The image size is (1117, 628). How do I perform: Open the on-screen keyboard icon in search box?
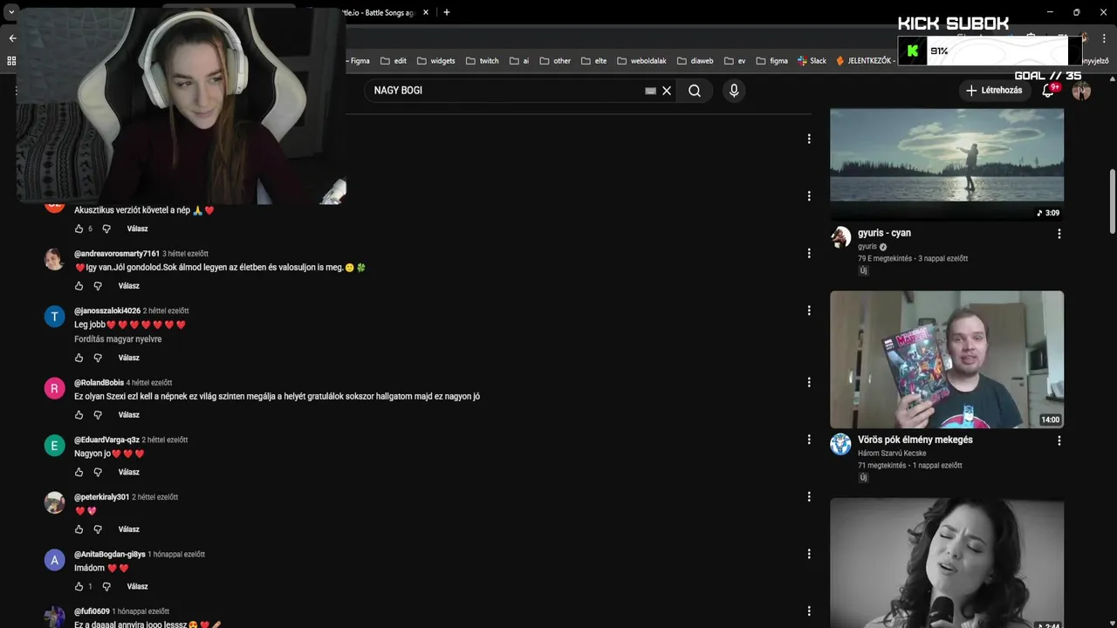tap(650, 91)
